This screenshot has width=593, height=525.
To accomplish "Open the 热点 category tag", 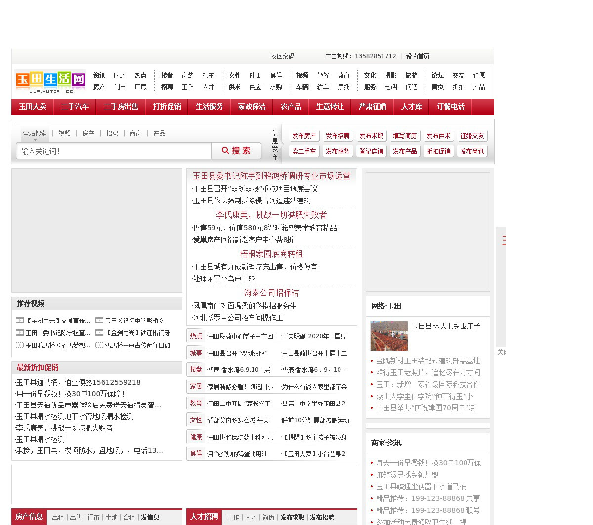I will [196, 336].
